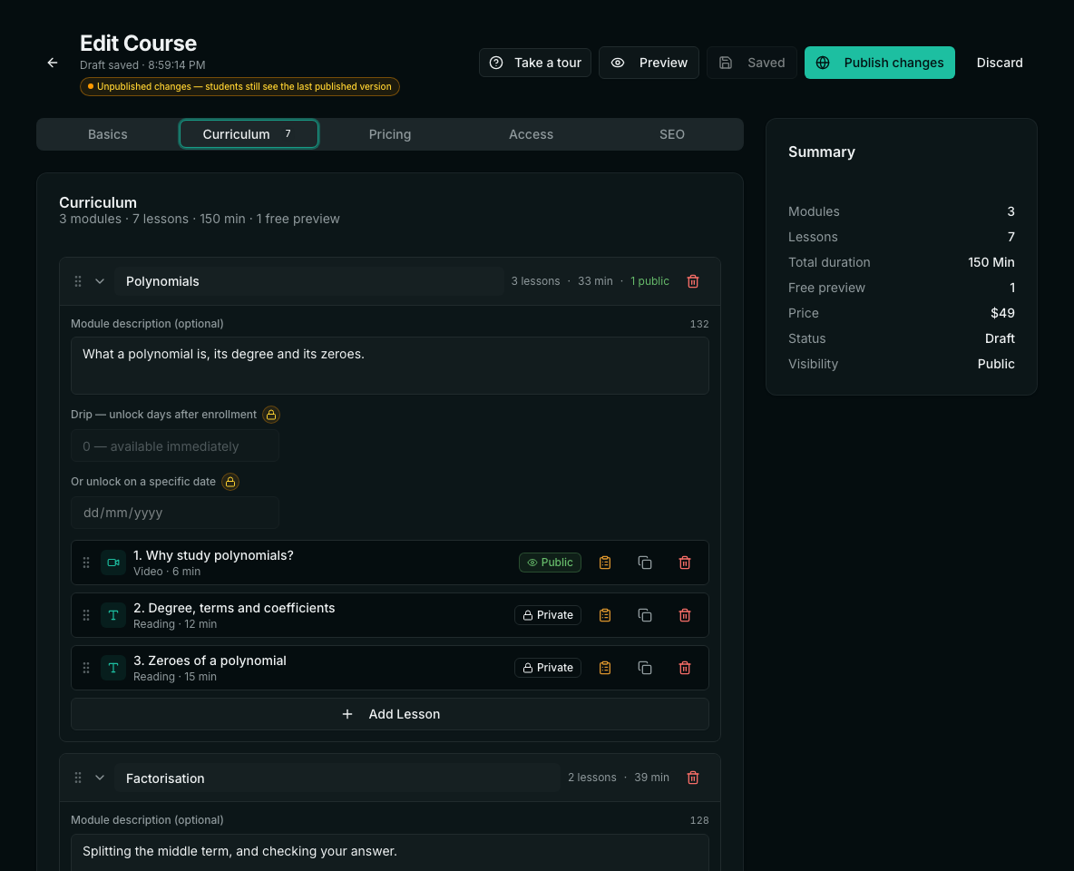Go back using the left arrow icon
Viewport: 1074px width, 871px height.
53,63
